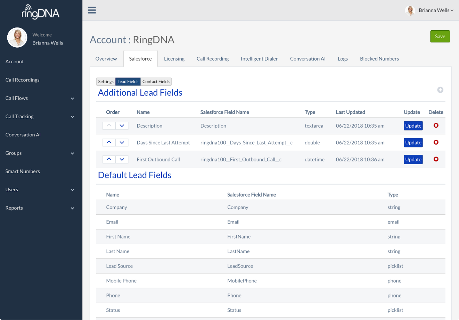Delete the Description lead field
The width and height of the screenshot is (459, 320).
pos(436,126)
